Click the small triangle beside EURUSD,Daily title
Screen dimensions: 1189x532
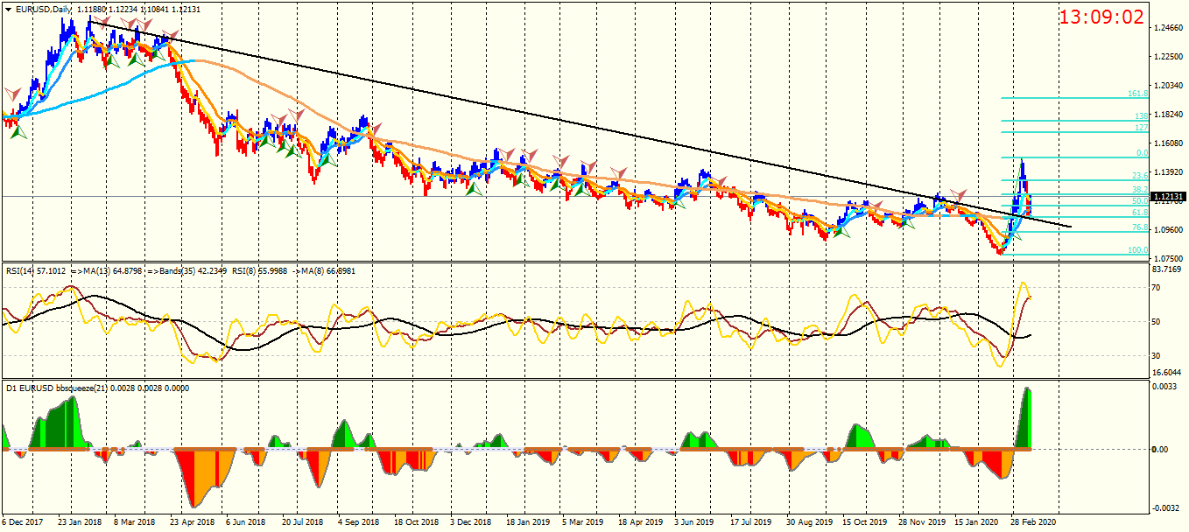[8, 9]
